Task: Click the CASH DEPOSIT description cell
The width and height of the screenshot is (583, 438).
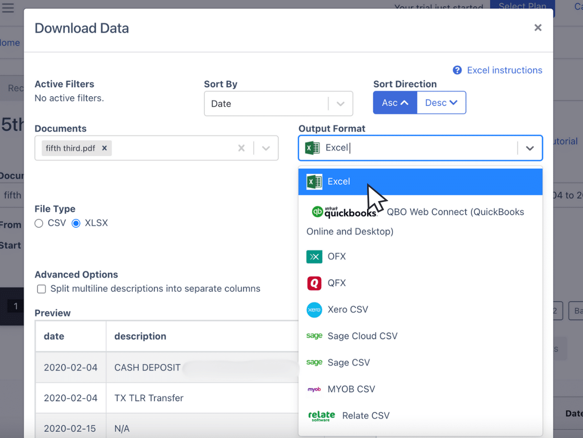Action: (x=202, y=368)
